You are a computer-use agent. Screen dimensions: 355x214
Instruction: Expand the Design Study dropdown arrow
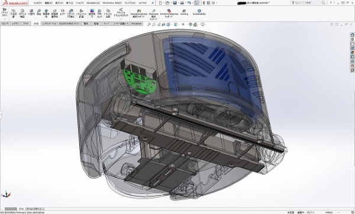click(x=5, y=19)
